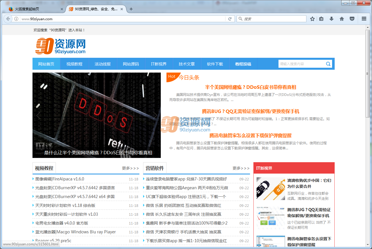Screen dimensions: 372x249
Task: Click the IT新视界 red sidebar header
Action: pos(294,168)
